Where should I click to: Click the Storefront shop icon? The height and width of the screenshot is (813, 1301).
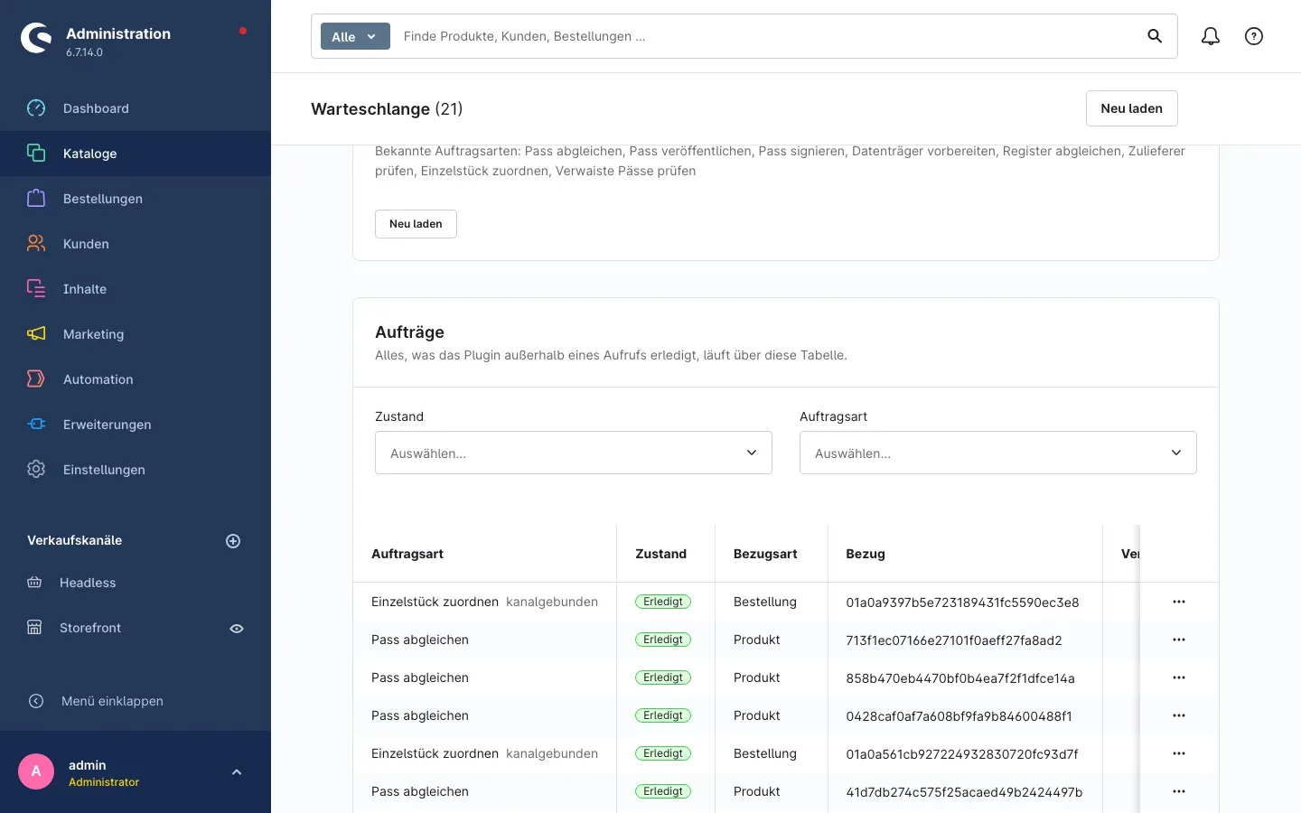[34, 628]
